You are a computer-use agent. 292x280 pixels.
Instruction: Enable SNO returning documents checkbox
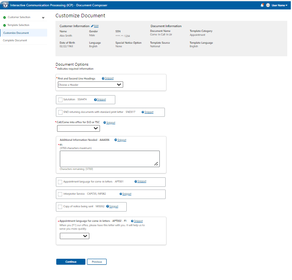coord(60,112)
